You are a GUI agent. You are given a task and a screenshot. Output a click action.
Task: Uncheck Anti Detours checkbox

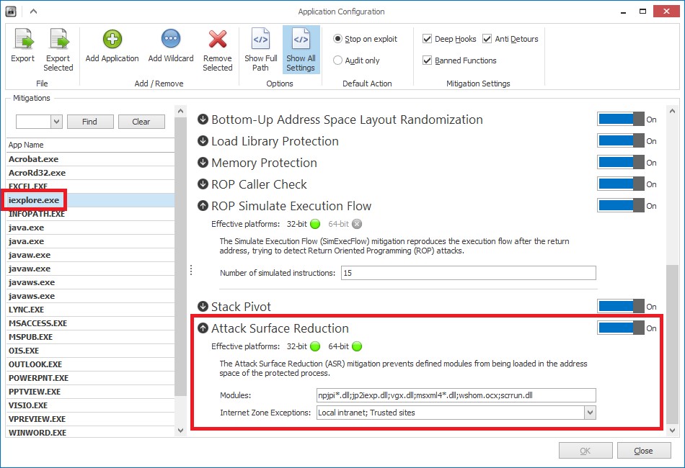[487, 39]
